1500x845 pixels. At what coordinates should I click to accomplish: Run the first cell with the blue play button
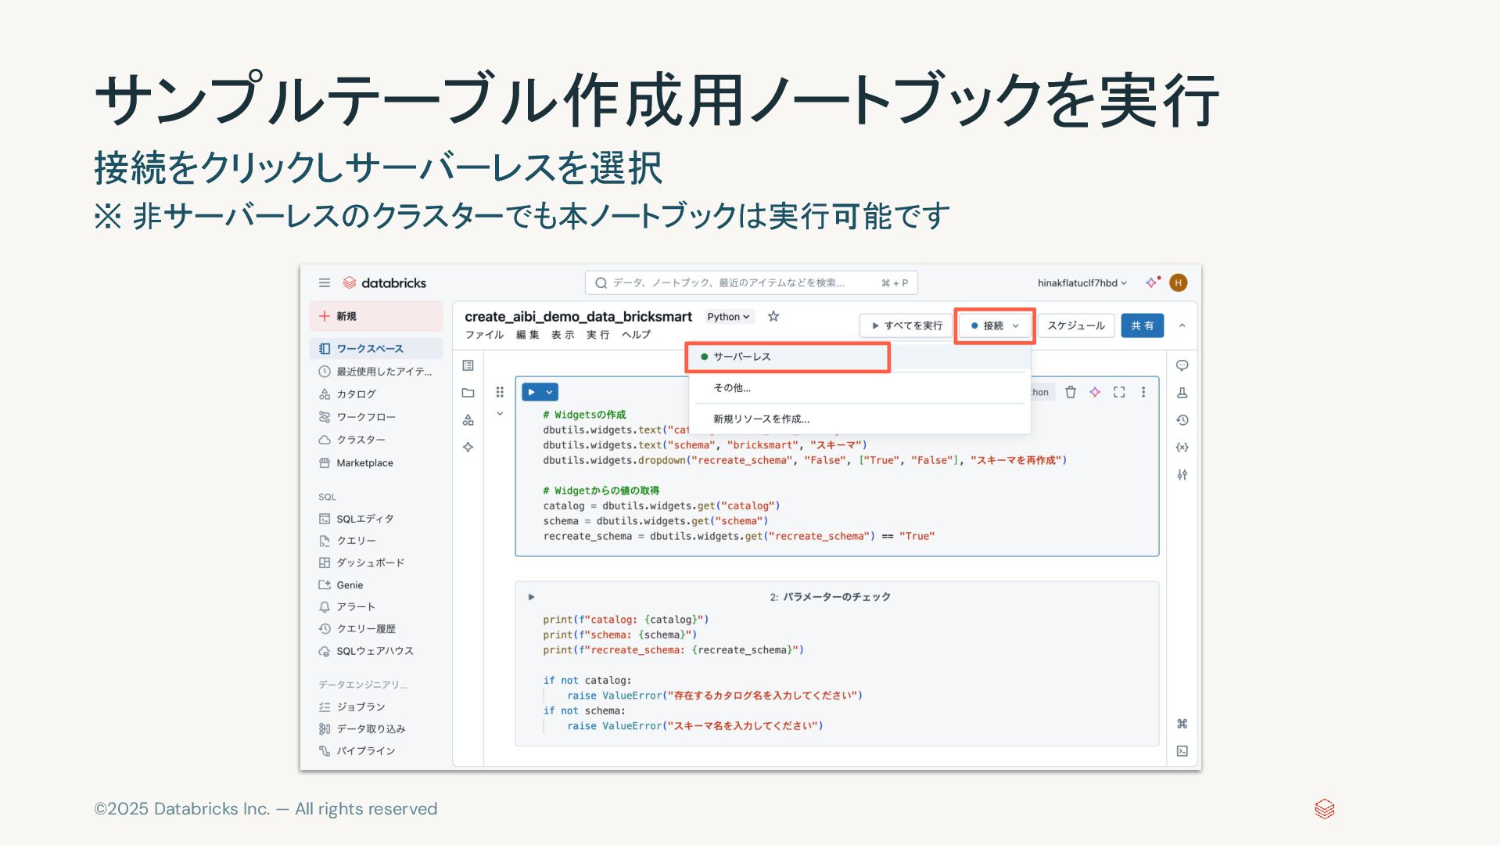click(x=532, y=392)
